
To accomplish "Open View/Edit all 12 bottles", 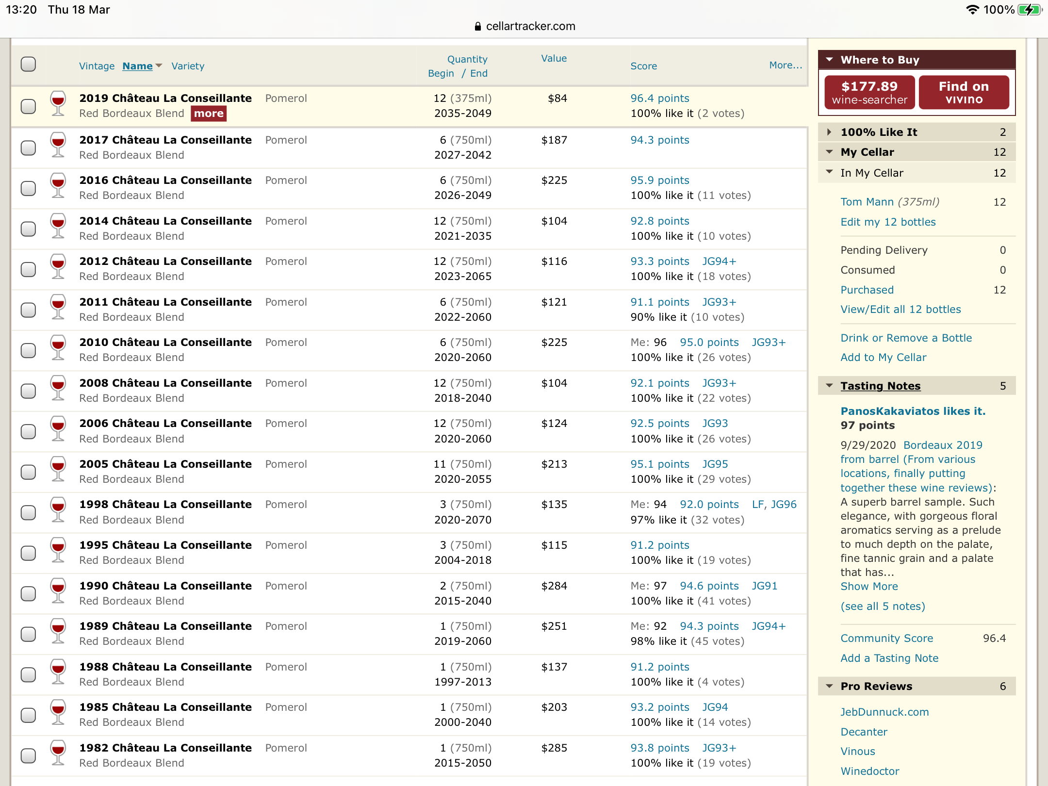I will pos(901,309).
